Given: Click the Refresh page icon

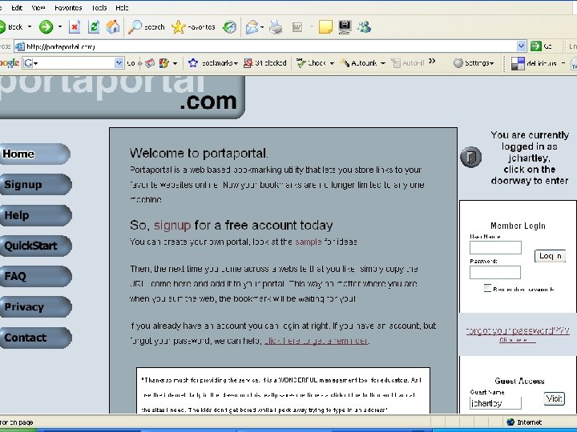Looking at the screenshot, I should (x=94, y=27).
